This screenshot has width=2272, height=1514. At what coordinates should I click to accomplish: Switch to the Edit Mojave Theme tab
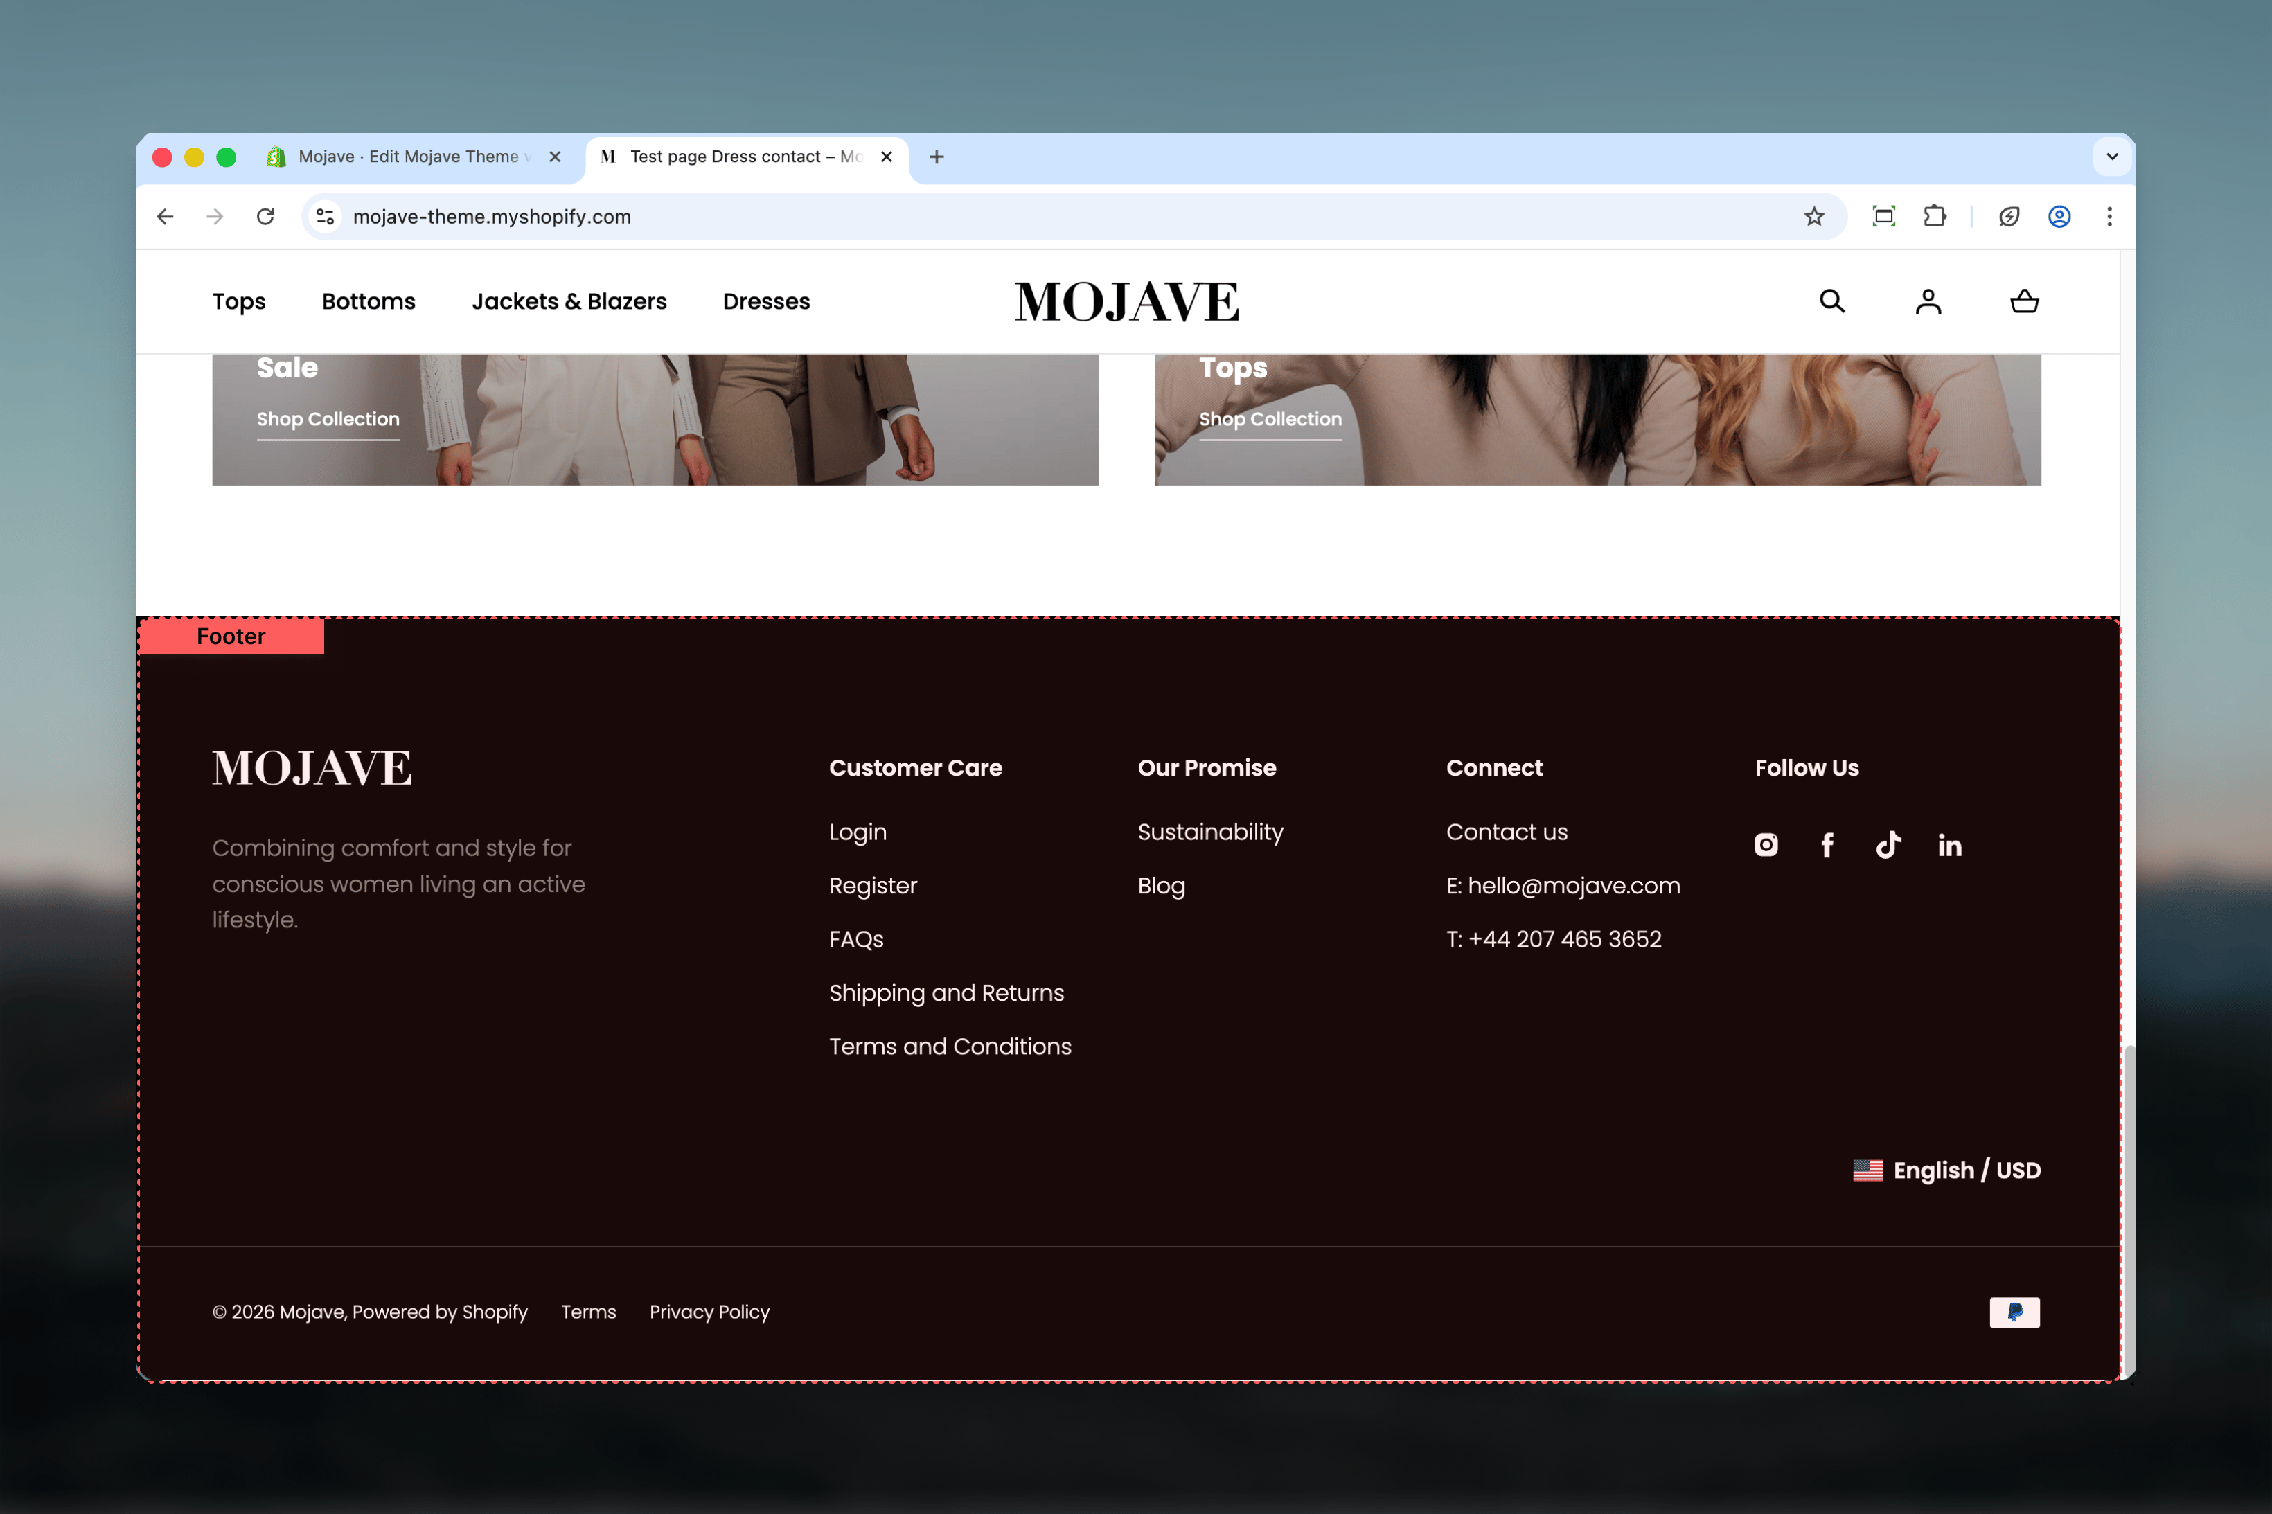click(415, 157)
